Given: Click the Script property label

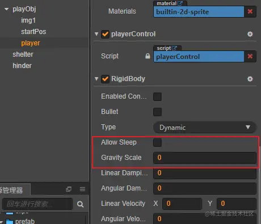Looking at the screenshot, I should tap(110, 56).
